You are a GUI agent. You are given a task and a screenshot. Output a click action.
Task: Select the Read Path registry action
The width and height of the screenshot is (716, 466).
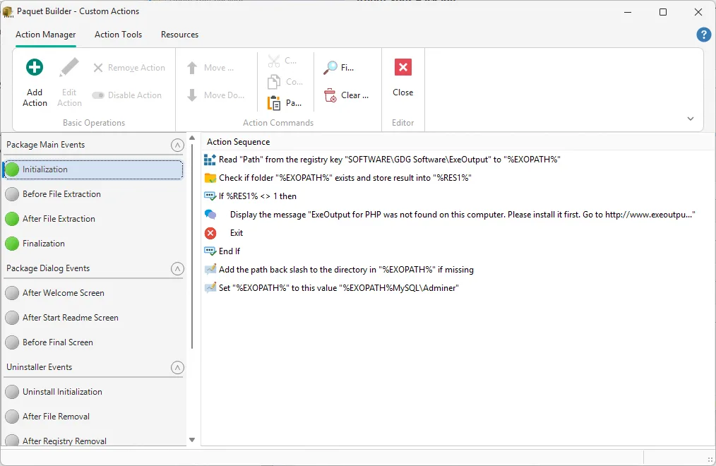pyautogui.click(x=389, y=160)
